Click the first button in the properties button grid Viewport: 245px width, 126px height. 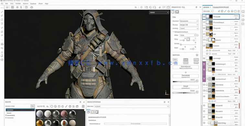coord(175,60)
